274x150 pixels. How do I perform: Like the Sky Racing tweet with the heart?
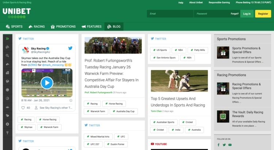pos(23,108)
